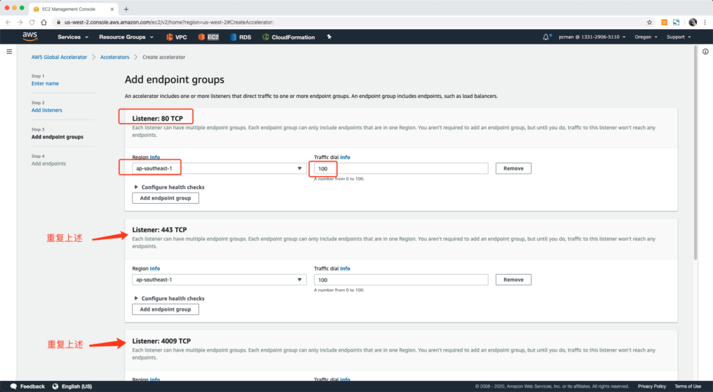Bookmark this page with the star icon
The width and height of the screenshot is (713, 392).
pos(649,22)
